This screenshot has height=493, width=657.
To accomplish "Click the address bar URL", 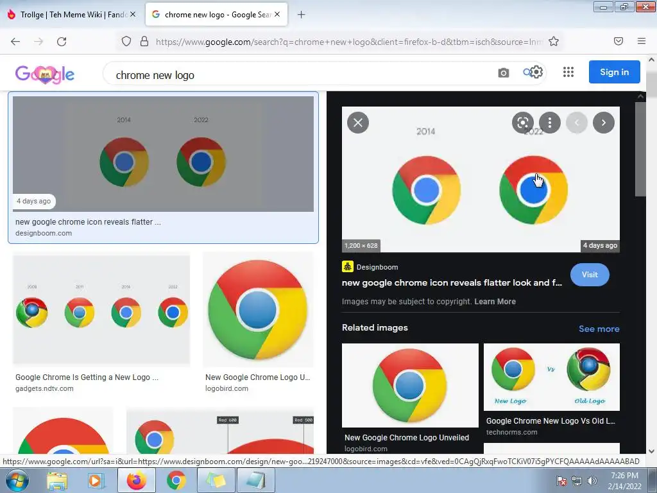I will (349, 42).
